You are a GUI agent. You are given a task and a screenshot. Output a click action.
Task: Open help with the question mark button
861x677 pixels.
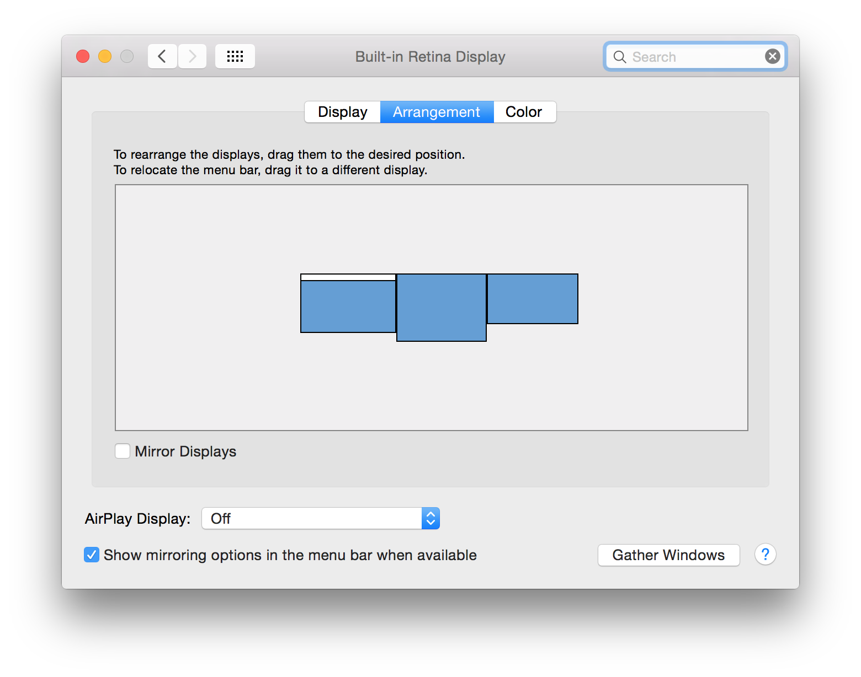tap(766, 555)
